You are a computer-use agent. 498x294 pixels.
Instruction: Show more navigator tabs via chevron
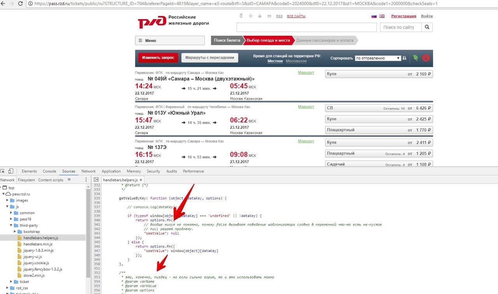(x=69, y=180)
